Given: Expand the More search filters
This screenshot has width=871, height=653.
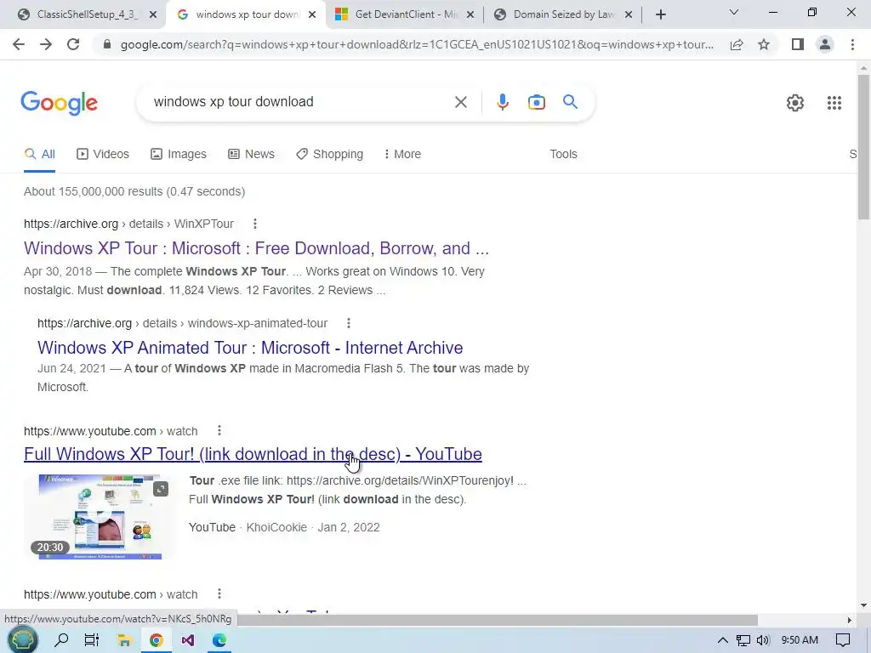Looking at the screenshot, I should pos(402,154).
